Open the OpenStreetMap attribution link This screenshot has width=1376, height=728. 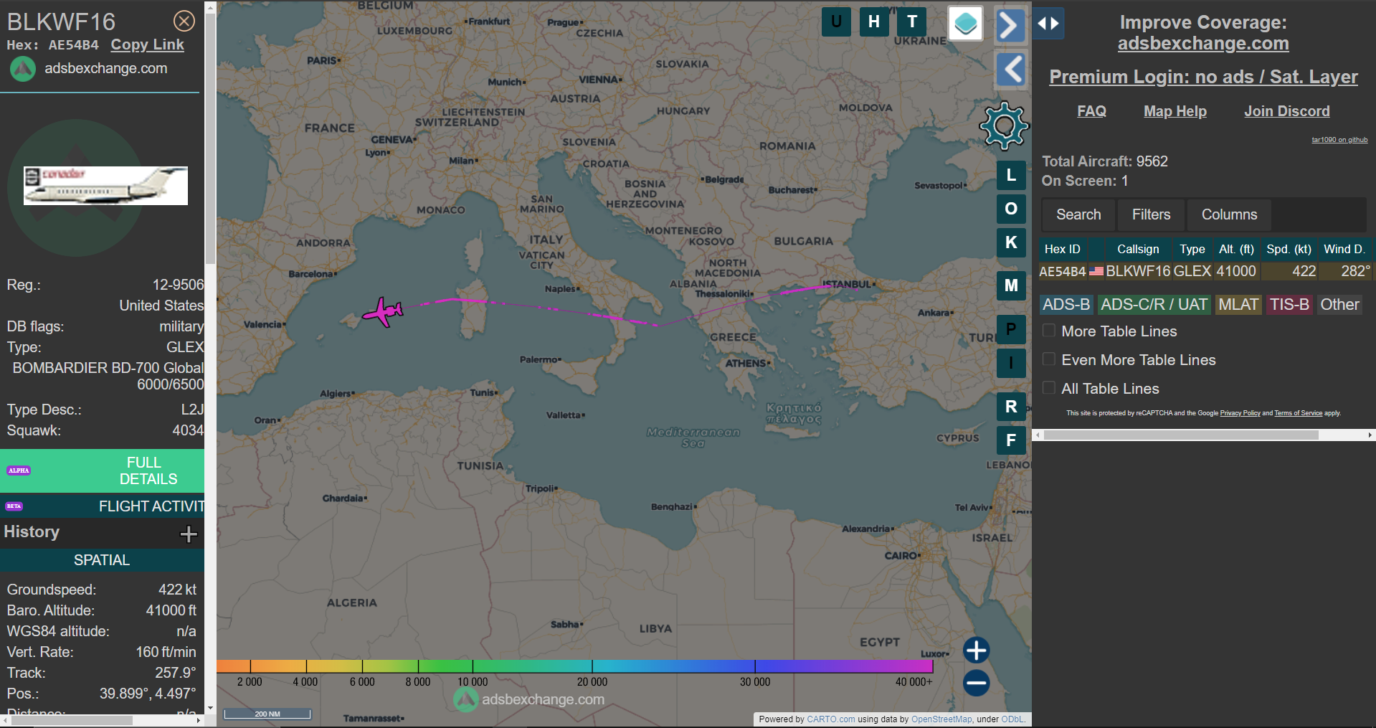941,719
